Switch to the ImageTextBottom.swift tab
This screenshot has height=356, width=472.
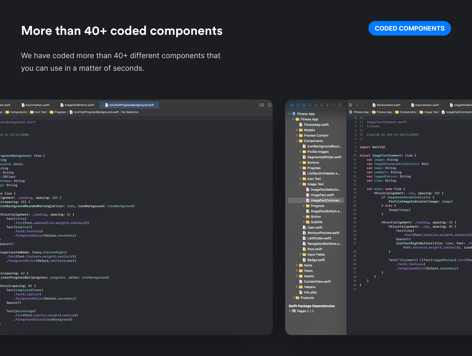[79, 105]
